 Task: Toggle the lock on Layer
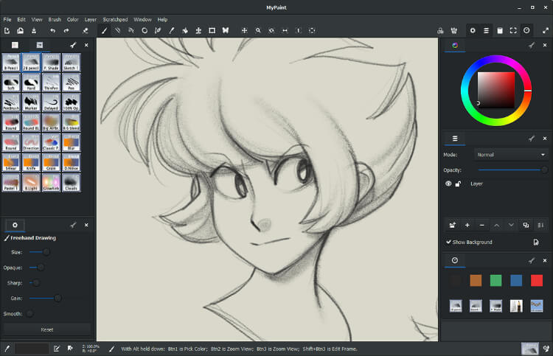tap(459, 184)
